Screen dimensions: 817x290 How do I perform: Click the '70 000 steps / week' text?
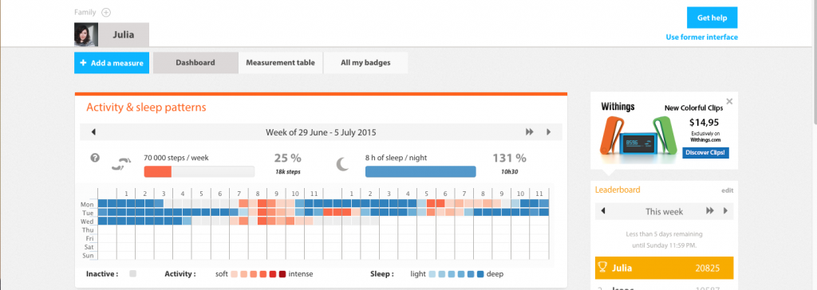pos(176,157)
